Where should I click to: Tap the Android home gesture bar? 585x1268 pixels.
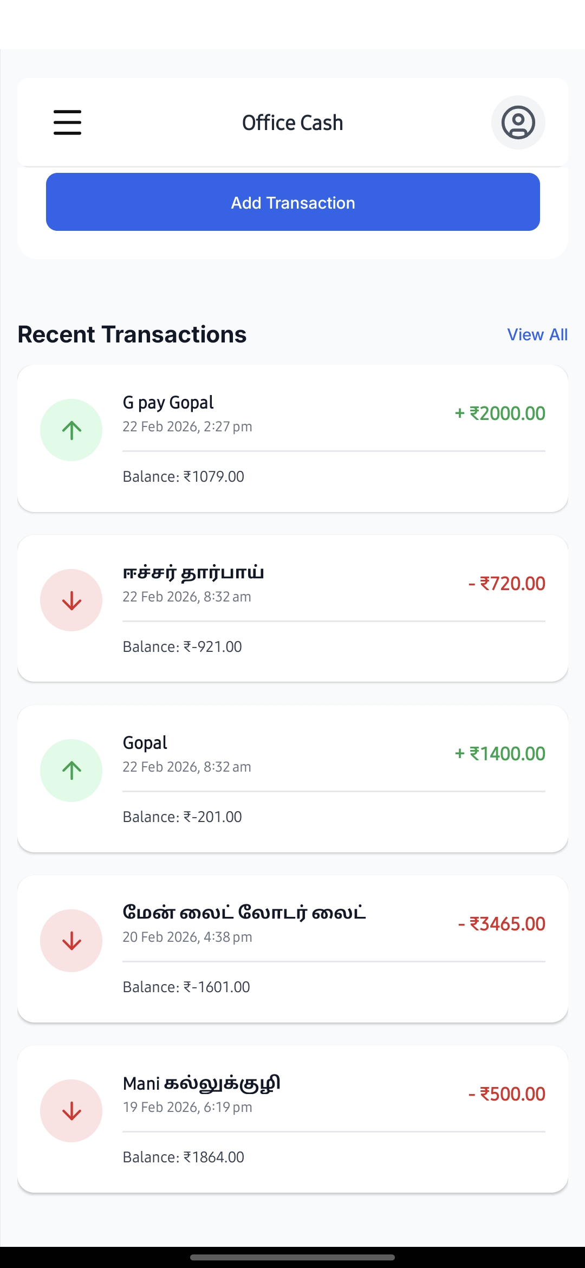(292, 1257)
